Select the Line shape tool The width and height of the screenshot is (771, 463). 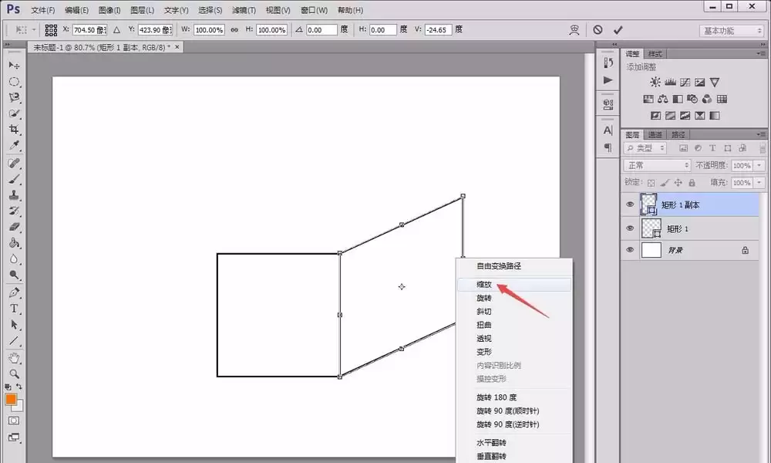(14, 341)
